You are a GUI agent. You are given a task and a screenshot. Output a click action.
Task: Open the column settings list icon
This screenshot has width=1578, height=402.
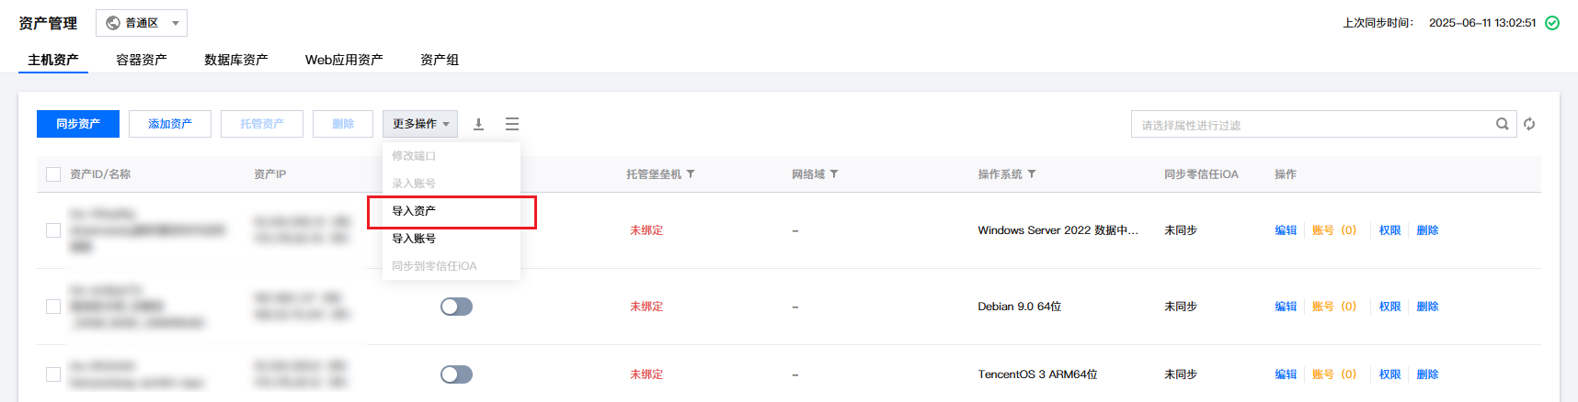click(512, 124)
